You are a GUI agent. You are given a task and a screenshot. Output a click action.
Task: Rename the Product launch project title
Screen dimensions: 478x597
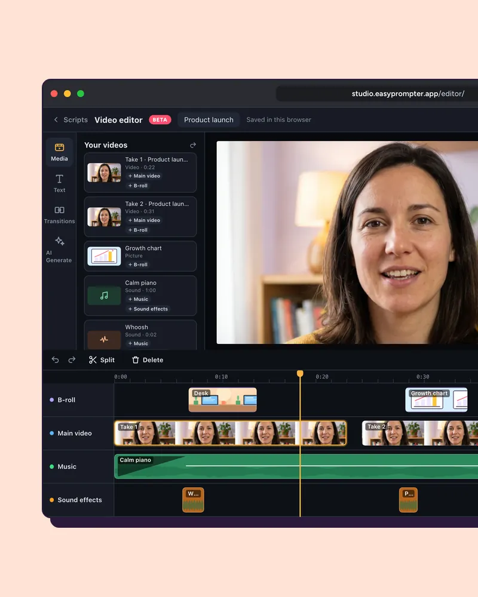point(209,119)
